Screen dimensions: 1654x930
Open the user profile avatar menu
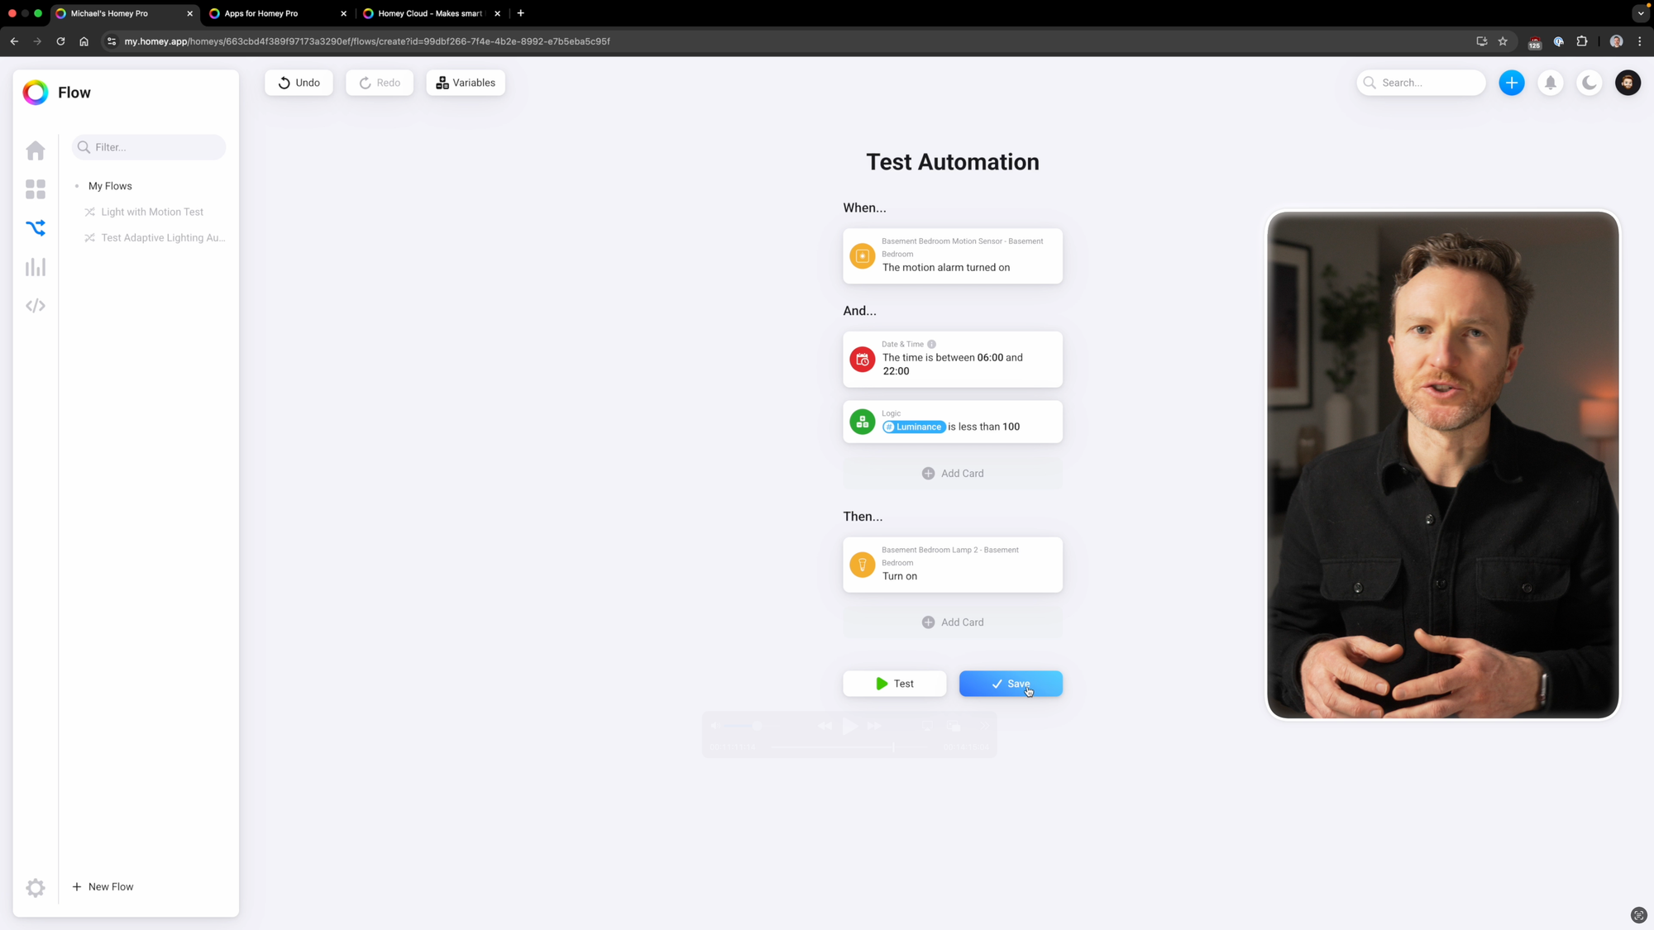tap(1628, 83)
